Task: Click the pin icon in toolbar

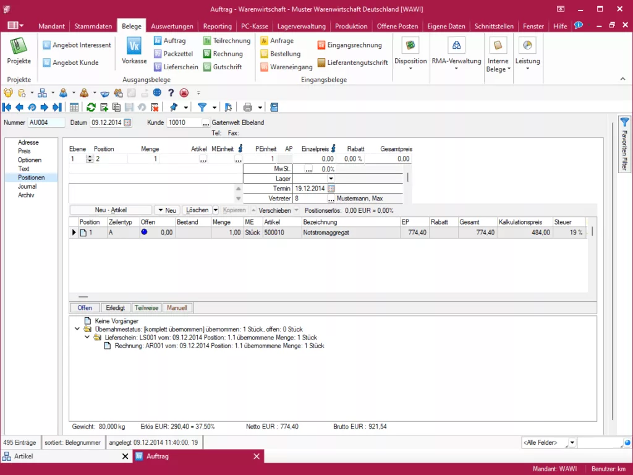Action: (174, 107)
